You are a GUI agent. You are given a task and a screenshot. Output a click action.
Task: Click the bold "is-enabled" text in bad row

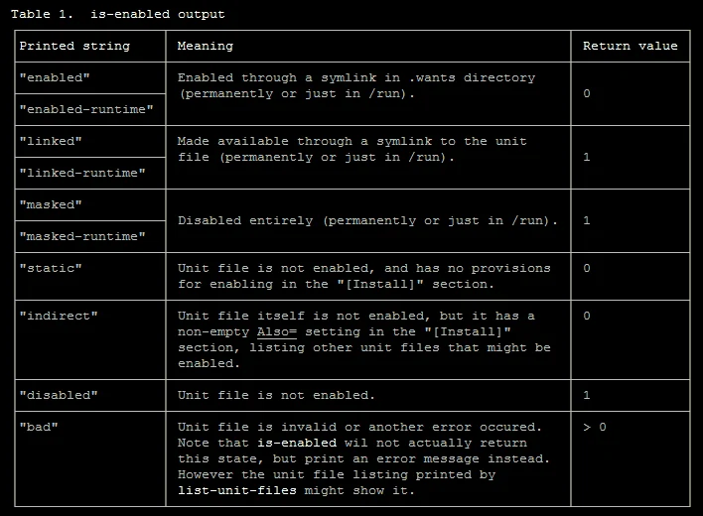pyautogui.click(x=296, y=443)
